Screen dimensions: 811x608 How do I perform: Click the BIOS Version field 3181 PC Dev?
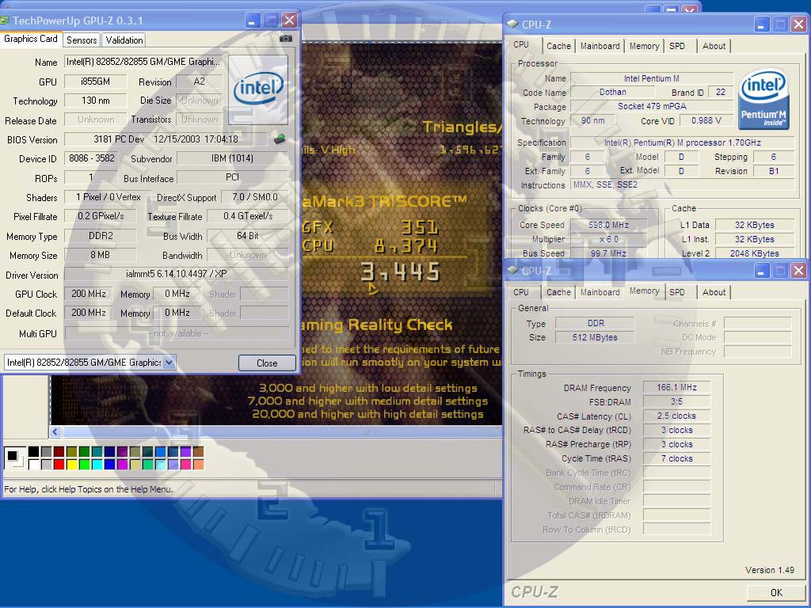pyautogui.click(x=166, y=139)
